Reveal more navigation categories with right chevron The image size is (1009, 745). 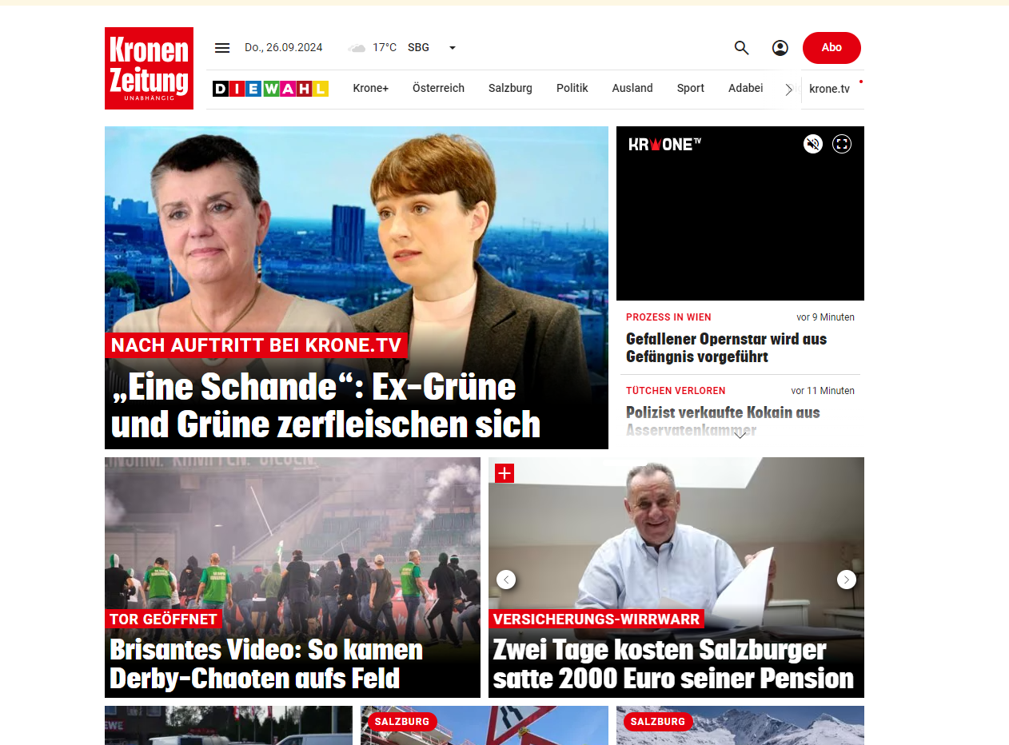click(789, 89)
